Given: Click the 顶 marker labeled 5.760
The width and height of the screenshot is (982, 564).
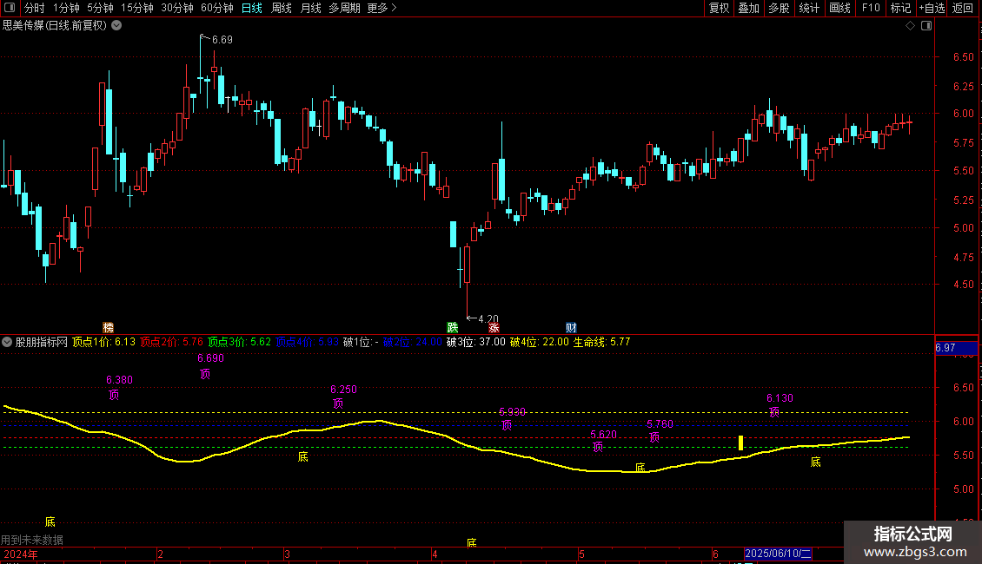Looking at the screenshot, I should (654, 437).
